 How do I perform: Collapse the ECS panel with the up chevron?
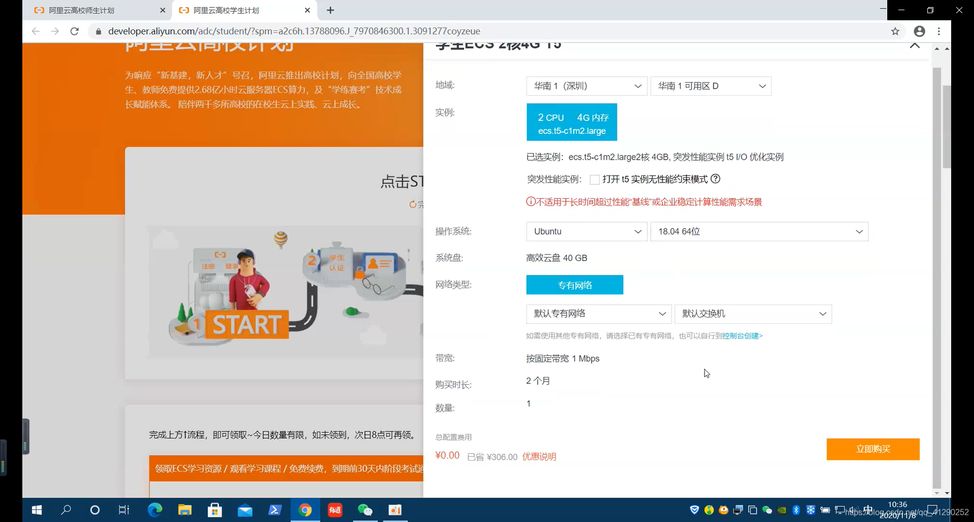[915, 46]
